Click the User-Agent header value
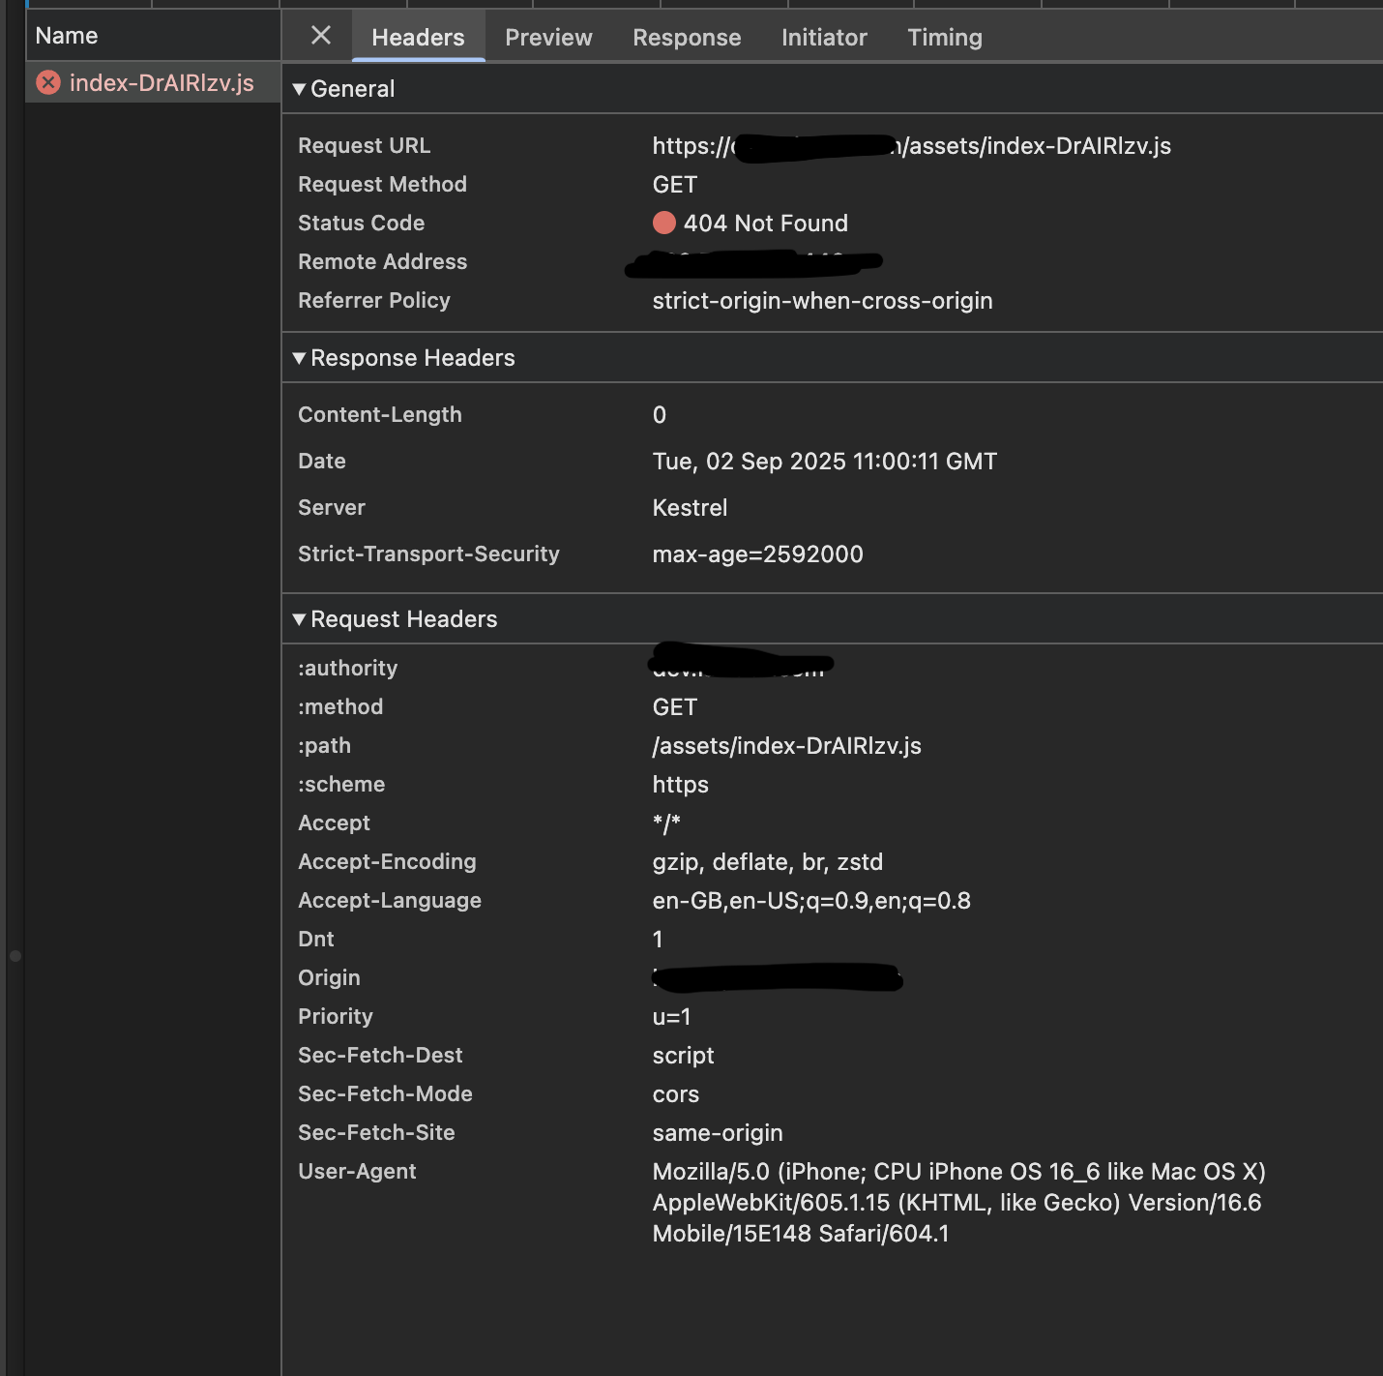The width and height of the screenshot is (1383, 1376). [957, 1203]
